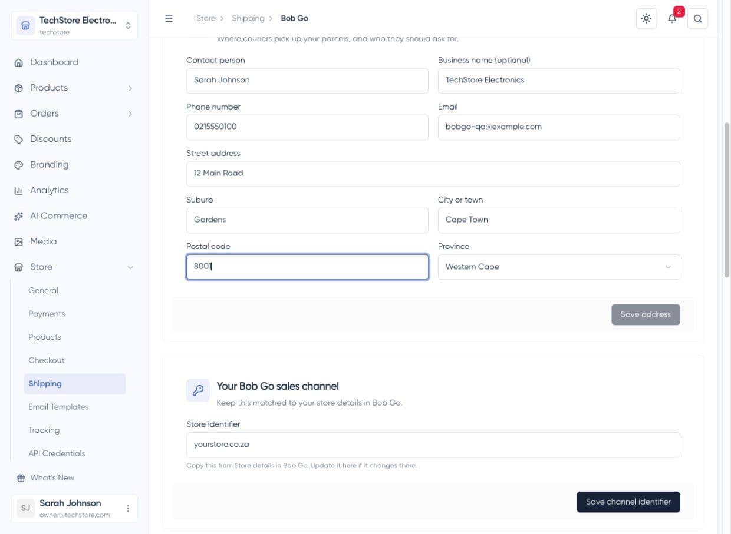Click the Store shop icon in sidebar
This screenshot has width=731, height=534.
tap(19, 267)
